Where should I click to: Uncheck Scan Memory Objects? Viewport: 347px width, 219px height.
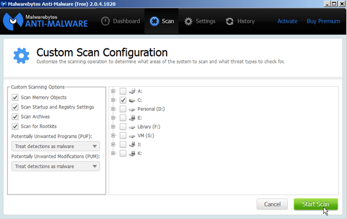coord(15,97)
